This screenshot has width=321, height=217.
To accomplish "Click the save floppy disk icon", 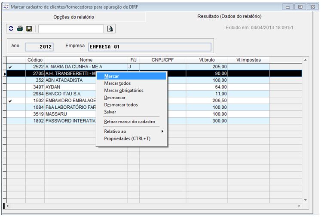I will pyautogui.click(x=29, y=29).
